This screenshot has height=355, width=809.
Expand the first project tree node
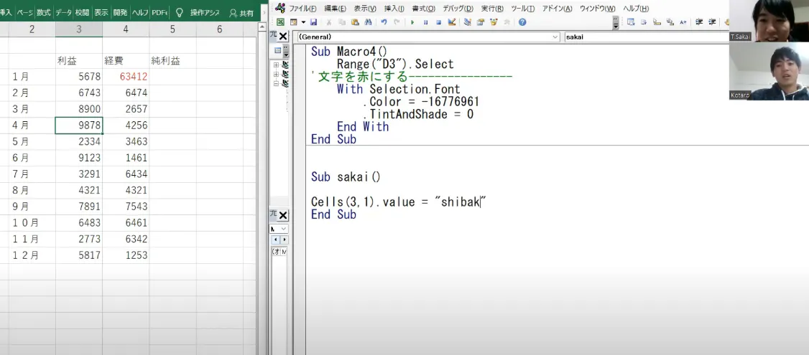[x=277, y=65]
